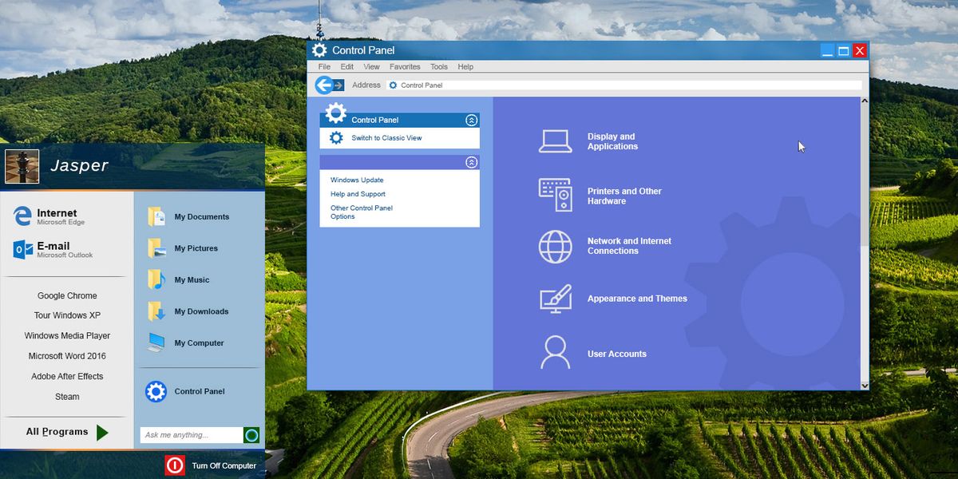The image size is (958, 479).
Task: Open Display and Applications category
Action: tap(612, 141)
